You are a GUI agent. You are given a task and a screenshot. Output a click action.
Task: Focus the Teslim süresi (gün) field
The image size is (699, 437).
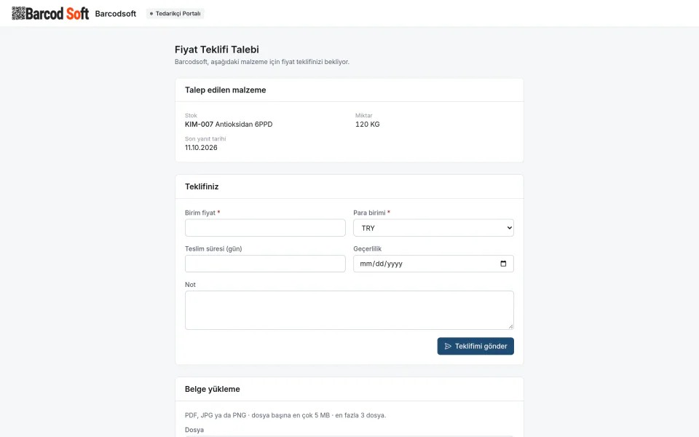pos(265,264)
